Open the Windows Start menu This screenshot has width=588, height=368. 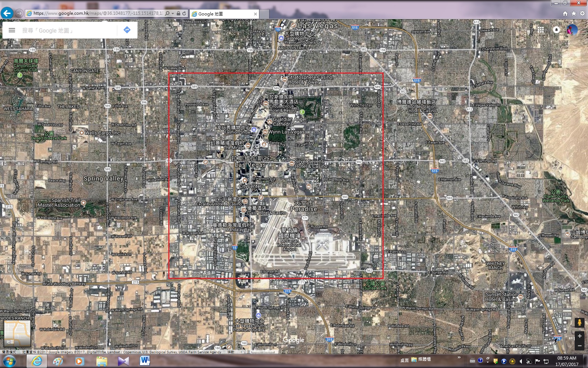pyautogui.click(x=9, y=361)
